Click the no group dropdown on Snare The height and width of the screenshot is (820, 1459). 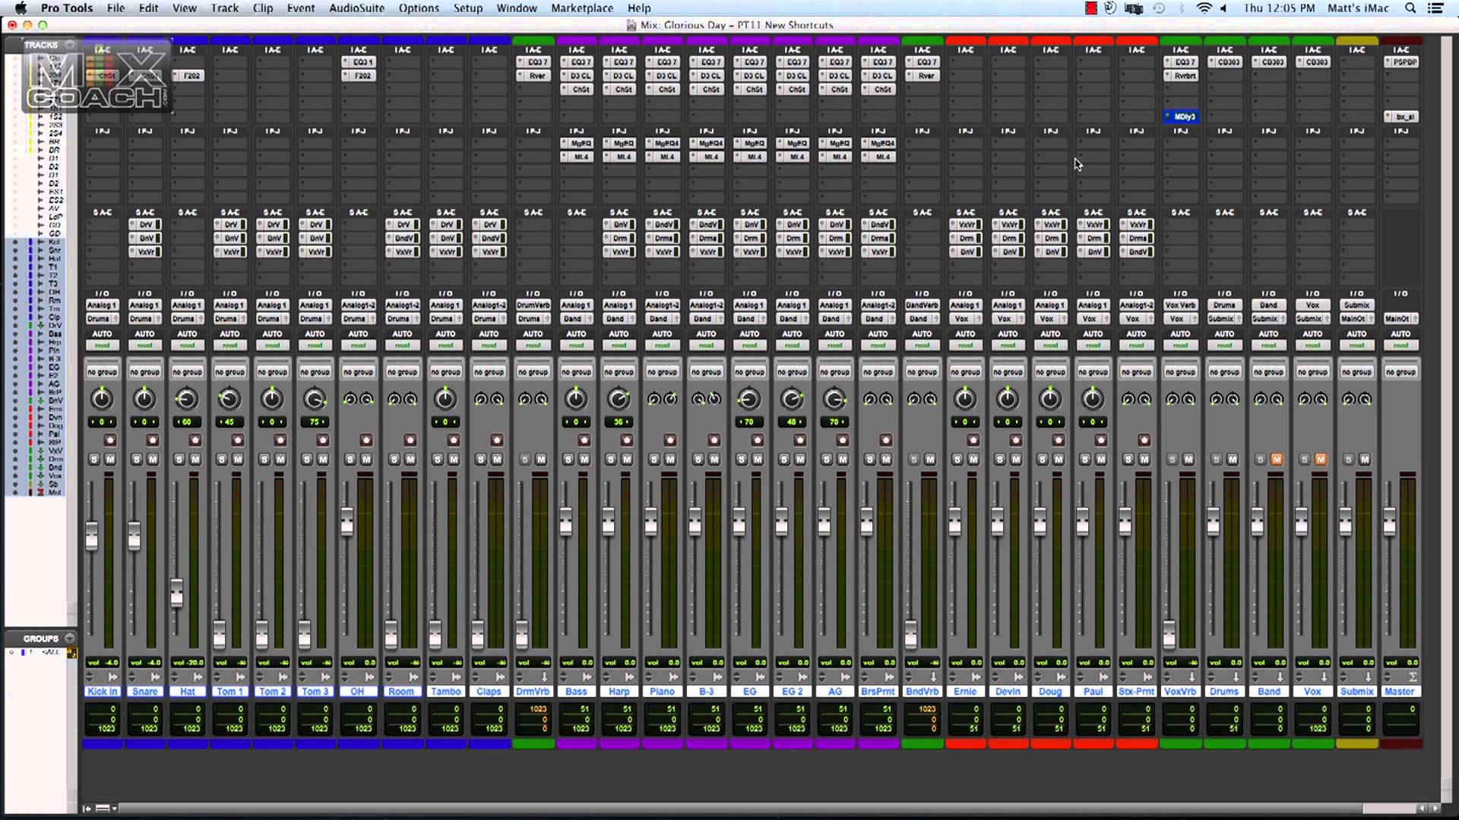(144, 371)
